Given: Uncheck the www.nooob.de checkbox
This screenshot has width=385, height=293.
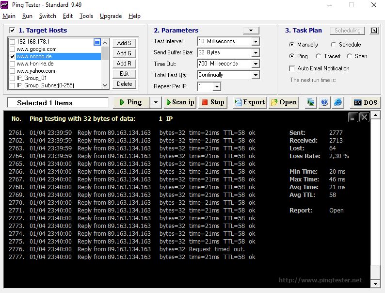Looking at the screenshot, I should click(12, 56).
